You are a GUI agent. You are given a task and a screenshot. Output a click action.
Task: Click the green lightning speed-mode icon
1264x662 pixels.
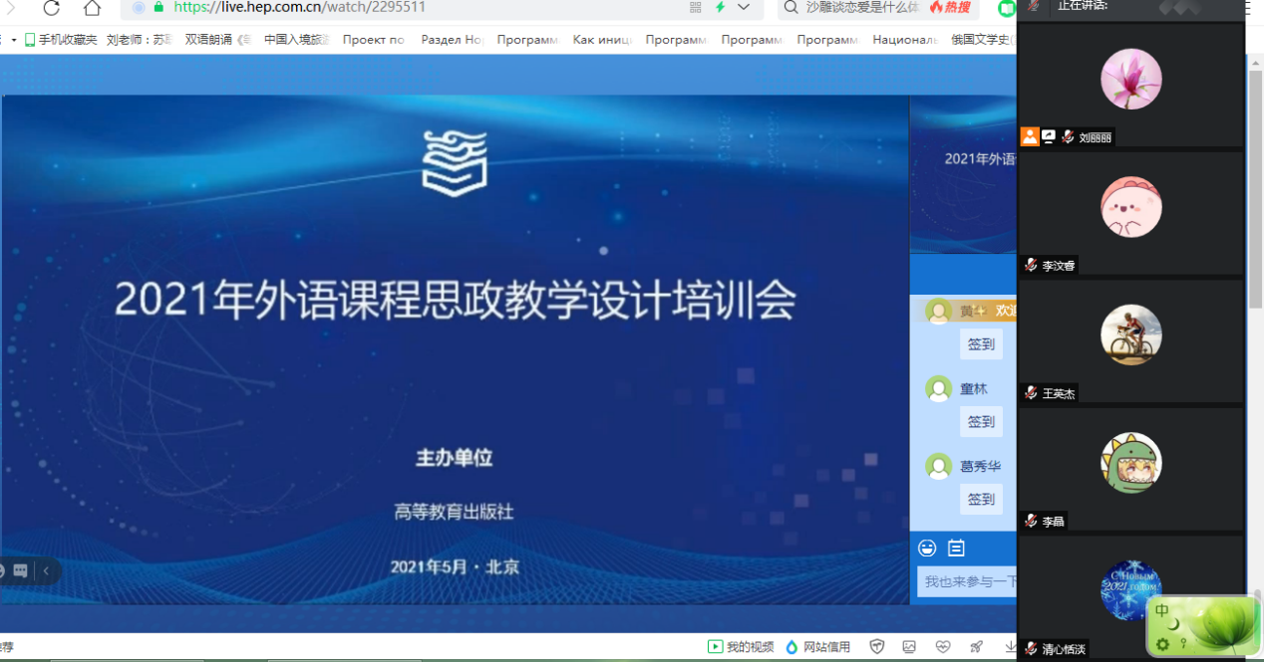[720, 7]
